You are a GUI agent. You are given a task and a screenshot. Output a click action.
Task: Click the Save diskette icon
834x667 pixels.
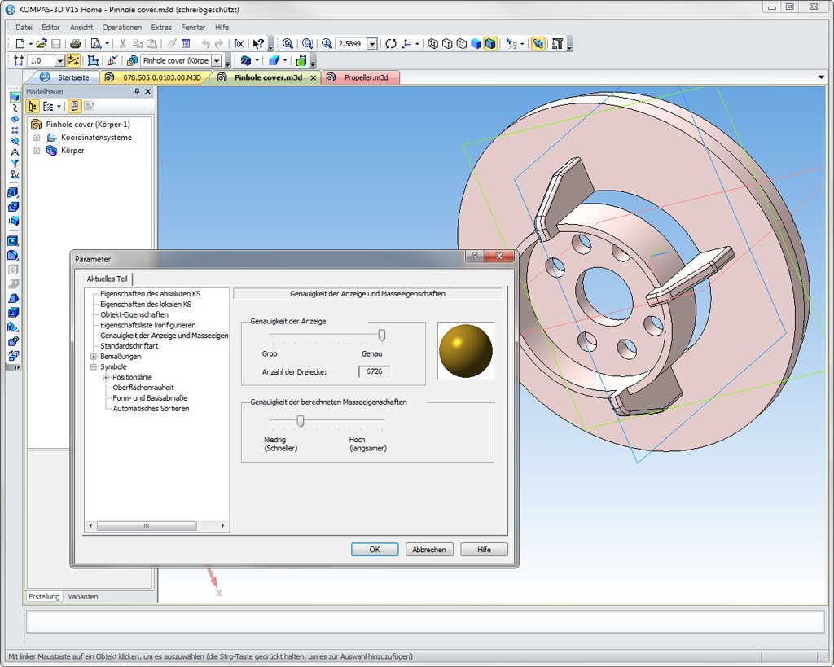coord(56,44)
